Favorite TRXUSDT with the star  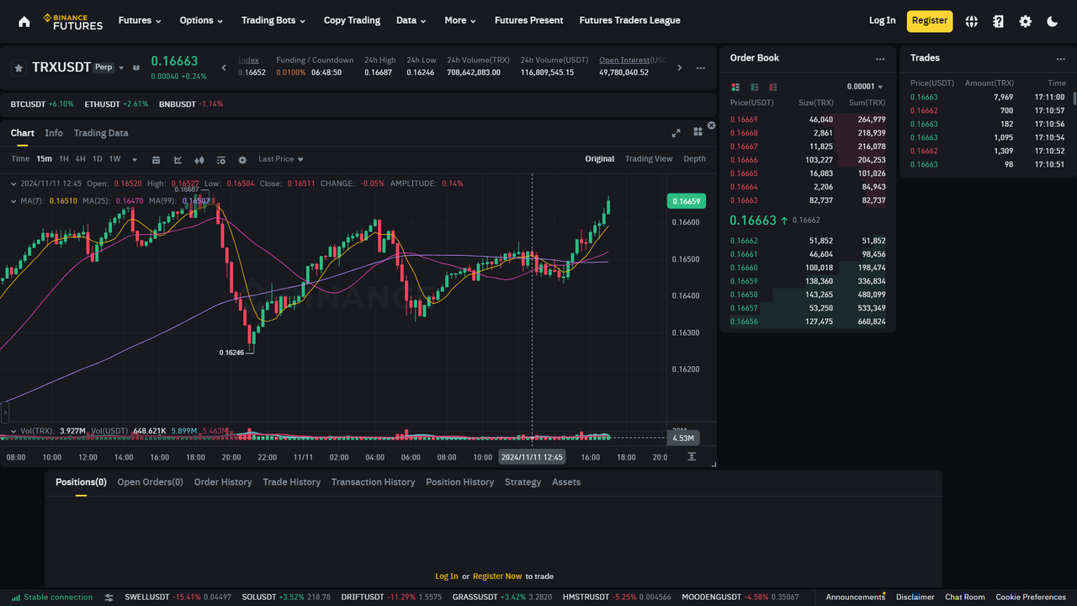19,67
